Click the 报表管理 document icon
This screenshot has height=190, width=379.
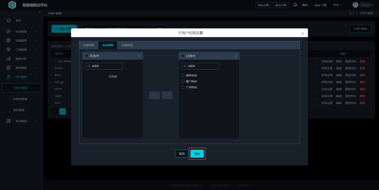click(8, 68)
